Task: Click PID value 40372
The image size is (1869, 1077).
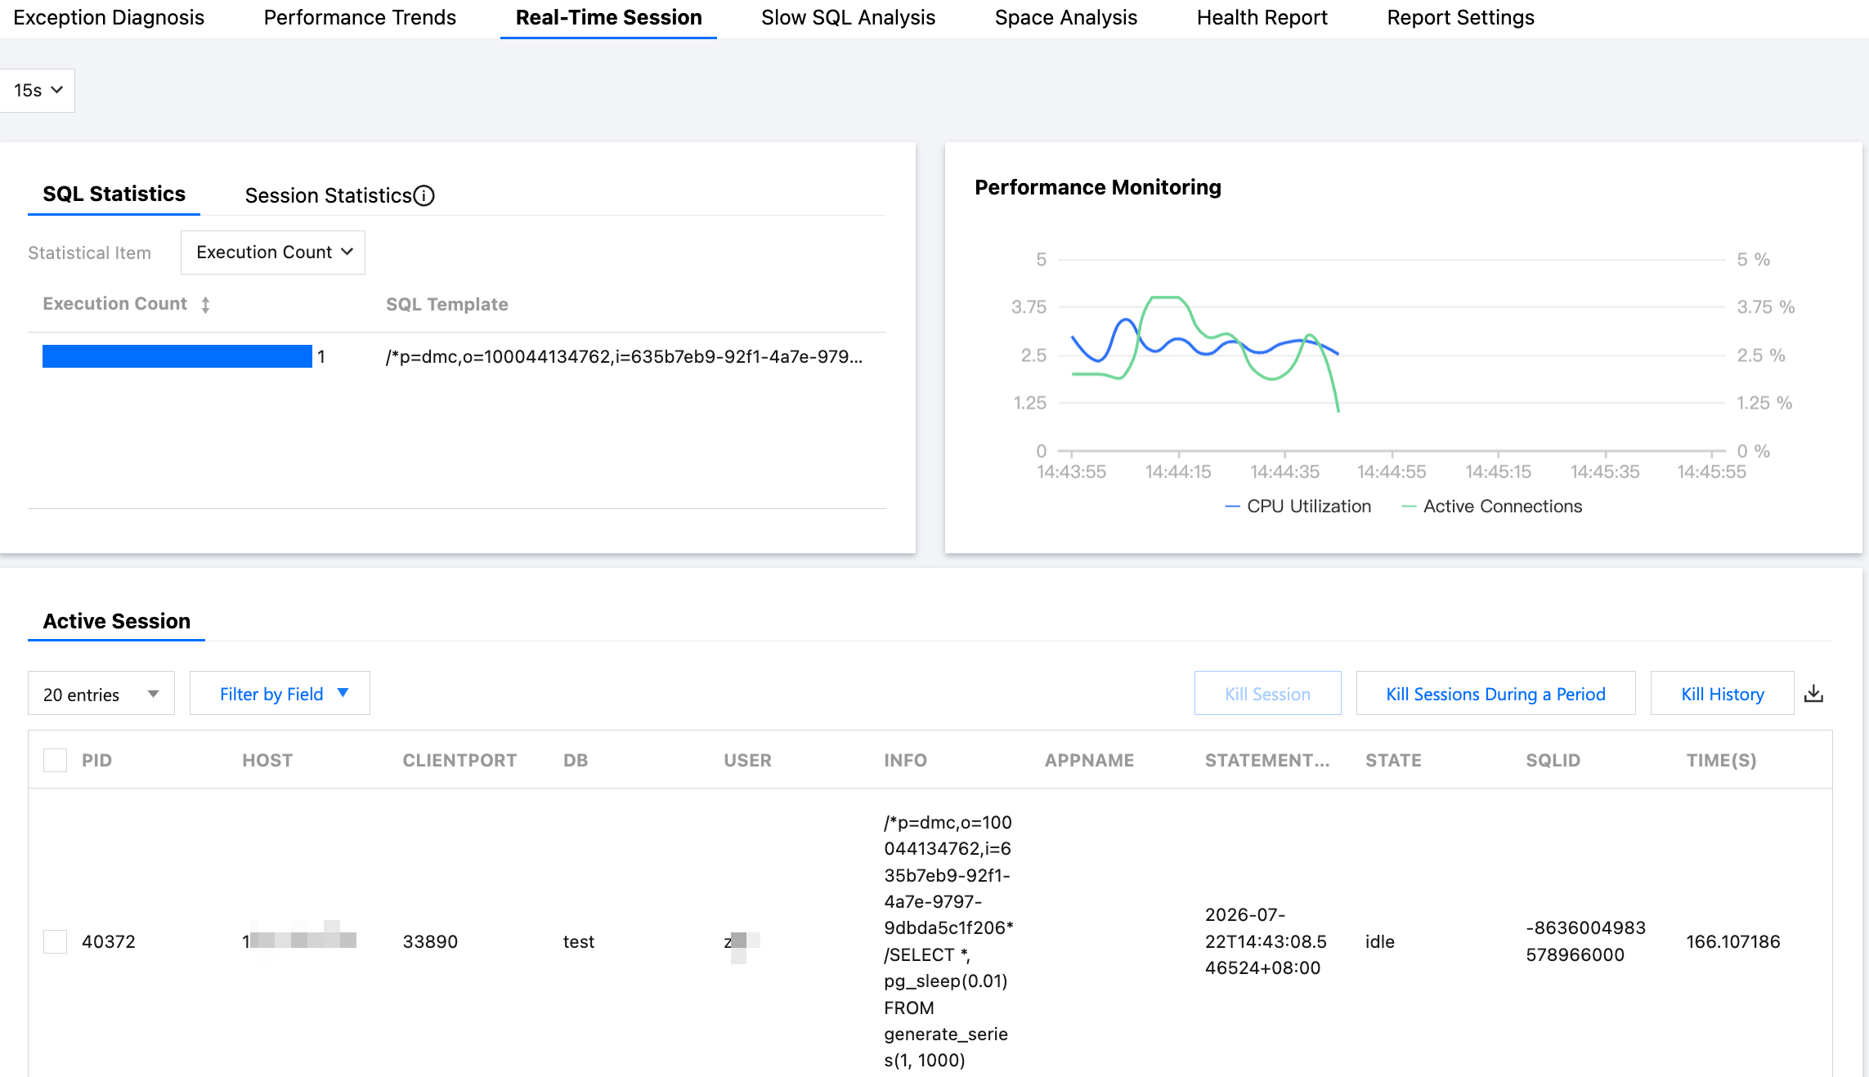Action: pyautogui.click(x=109, y=941)
